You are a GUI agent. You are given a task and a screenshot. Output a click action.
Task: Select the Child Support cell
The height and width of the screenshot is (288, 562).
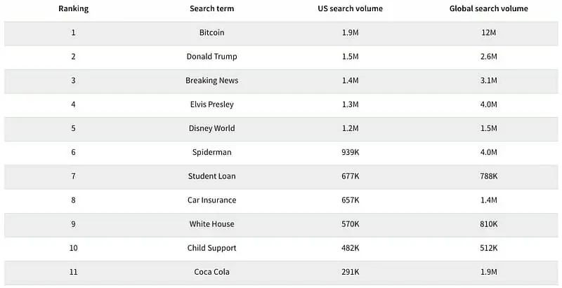(211, 248)
